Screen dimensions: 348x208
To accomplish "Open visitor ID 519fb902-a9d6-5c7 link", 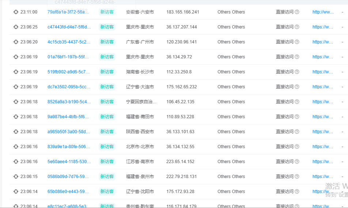I will (68, 72).
